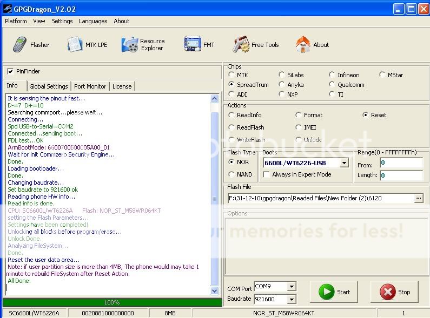
Task: Select the IMEI action
Action: (x=298, y=127)
